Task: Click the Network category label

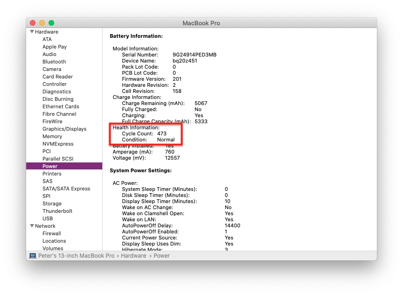Action: pos(45,226)
